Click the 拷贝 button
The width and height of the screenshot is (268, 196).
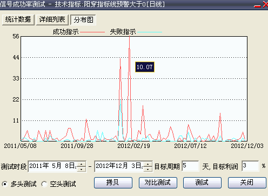113,183
